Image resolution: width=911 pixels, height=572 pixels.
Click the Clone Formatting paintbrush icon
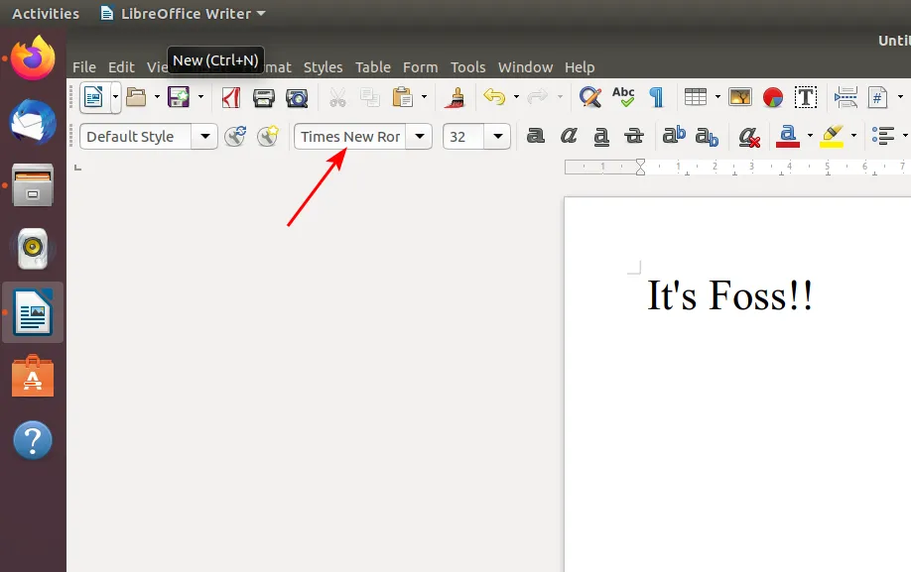[455, 97]
